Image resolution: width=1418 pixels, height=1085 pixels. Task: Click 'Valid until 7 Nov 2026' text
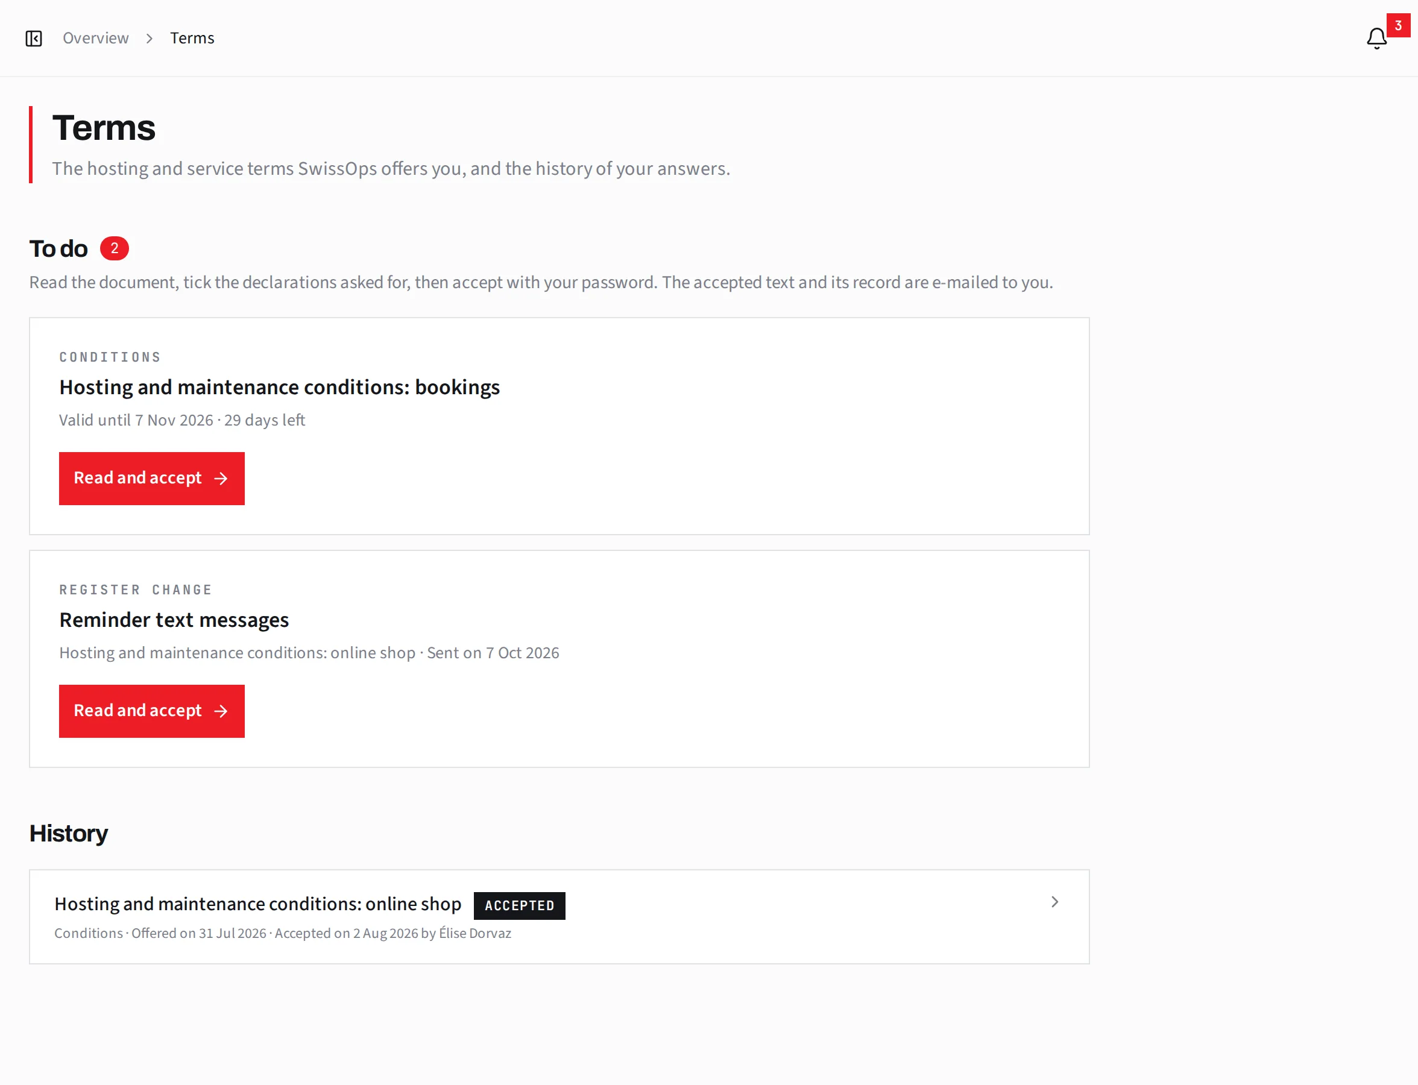click(x=136, y=420)
